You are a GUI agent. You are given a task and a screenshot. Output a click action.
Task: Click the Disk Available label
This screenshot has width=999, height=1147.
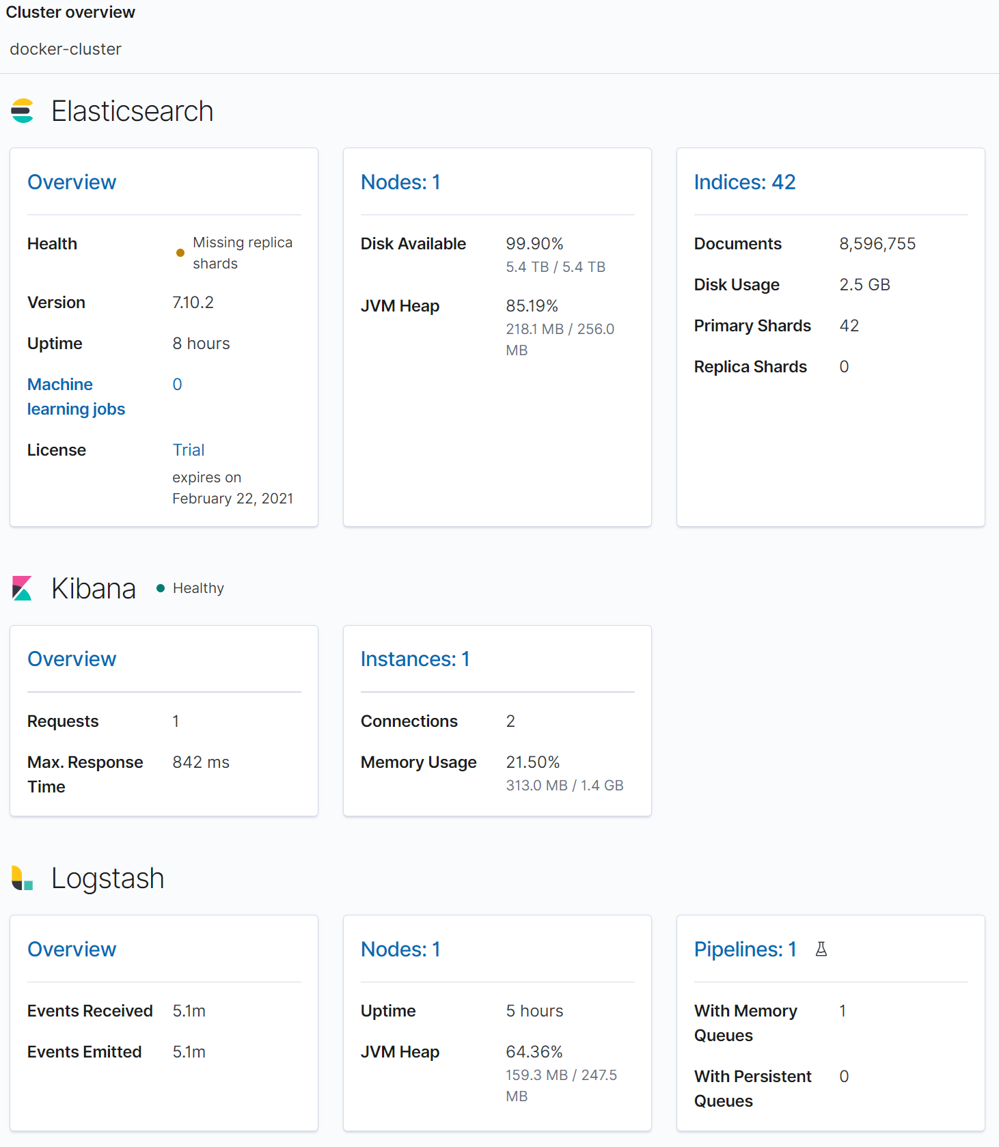413,243
